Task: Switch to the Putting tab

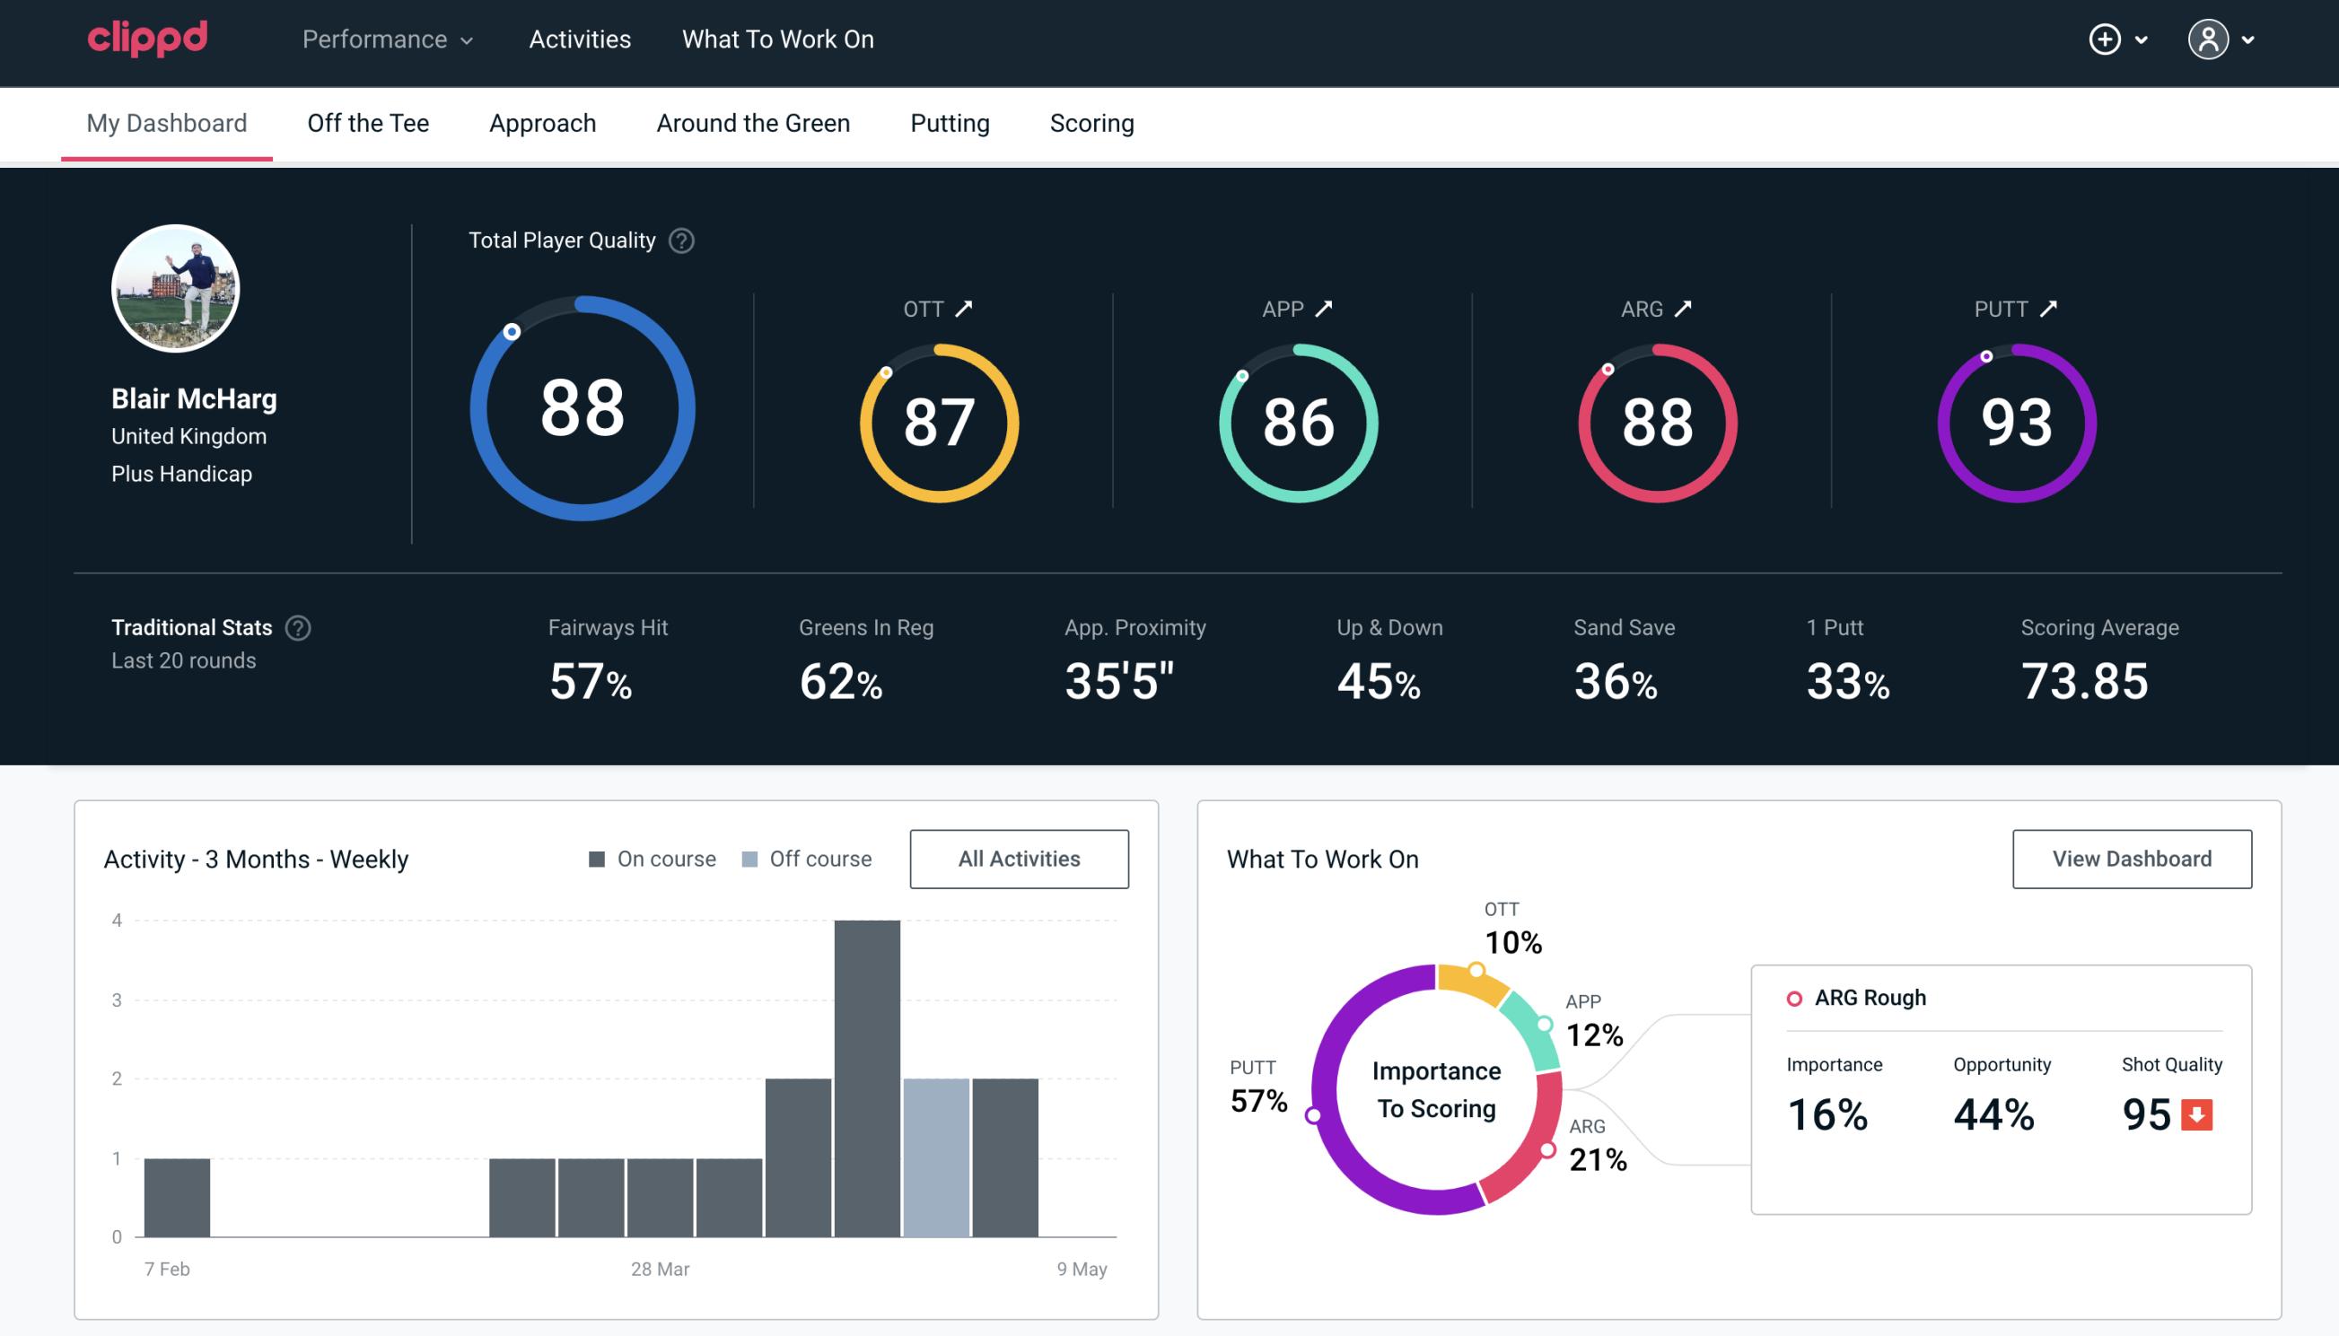Action: coord(950,122)
